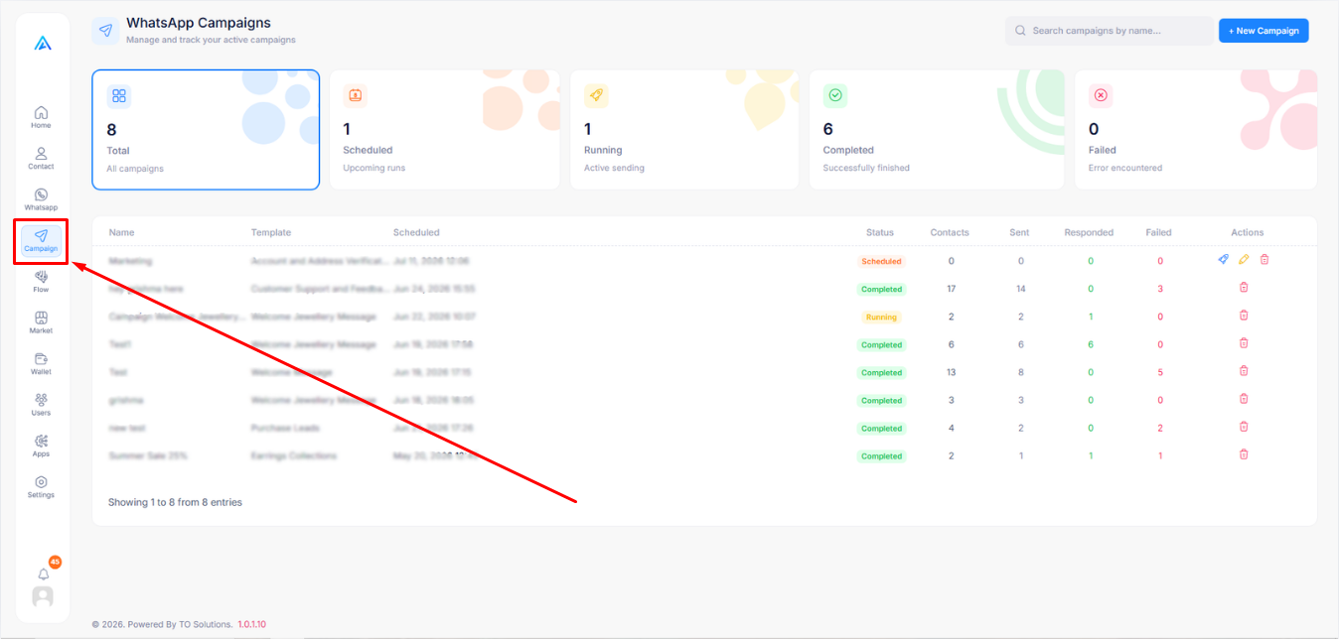Click the Responded column header

(1089, 232)
